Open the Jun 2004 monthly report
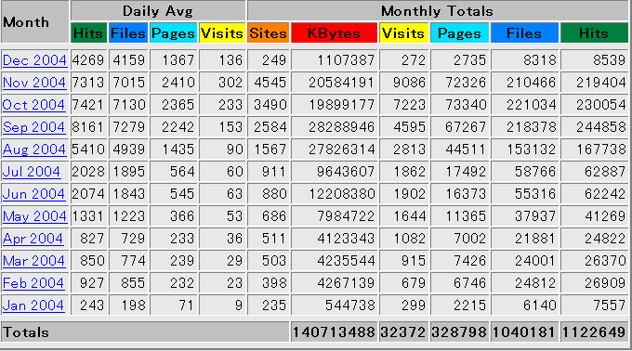This screenshot has height=351, width=632. 33,194
